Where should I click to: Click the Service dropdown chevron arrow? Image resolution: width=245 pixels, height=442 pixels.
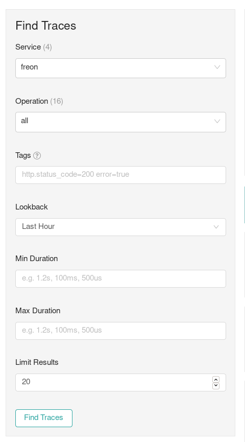[217, 67]
